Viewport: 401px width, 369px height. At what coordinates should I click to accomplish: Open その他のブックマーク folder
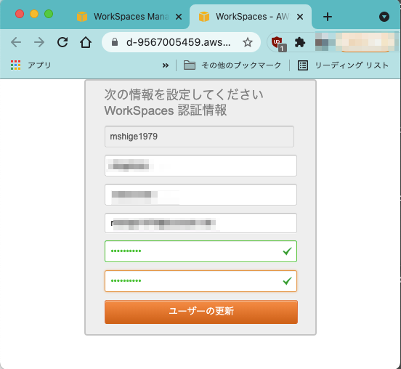232,65
